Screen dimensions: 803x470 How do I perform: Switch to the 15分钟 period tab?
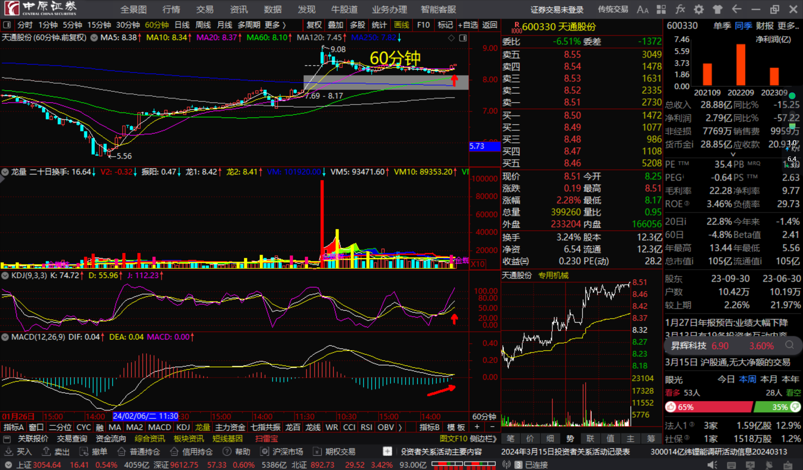coord(99,25)
